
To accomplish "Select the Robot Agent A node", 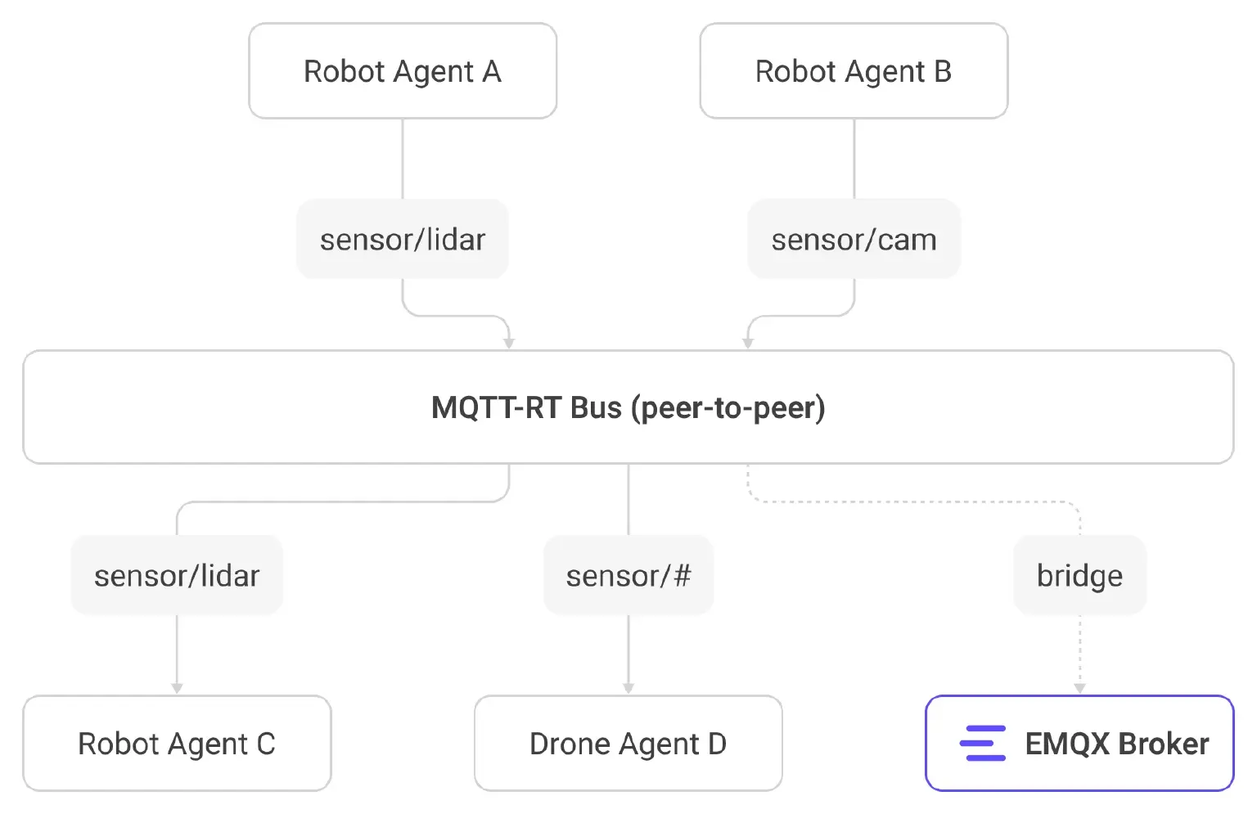I will point(403,71).
